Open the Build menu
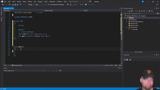Image resolution: width=160 pixels, height=90 pixels. (24, 2)
